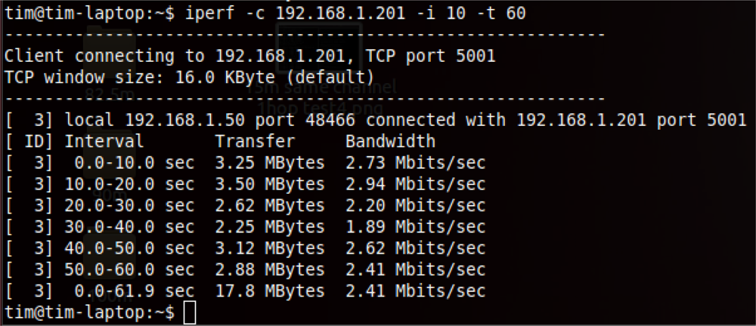Image resolution: width=756 pixels, height=326 pixels.
Task: Click the Bandwidth column header
Action: (390, 141)
